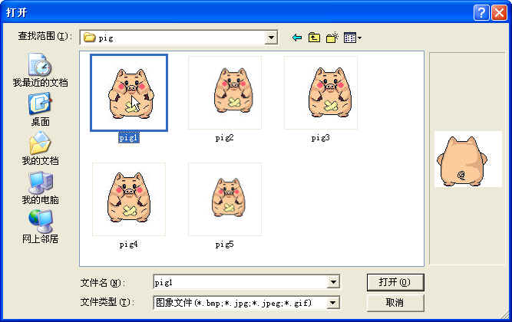Click in the 文件名 input field
This screenshot has height=322, width=512.
[240, 282]
